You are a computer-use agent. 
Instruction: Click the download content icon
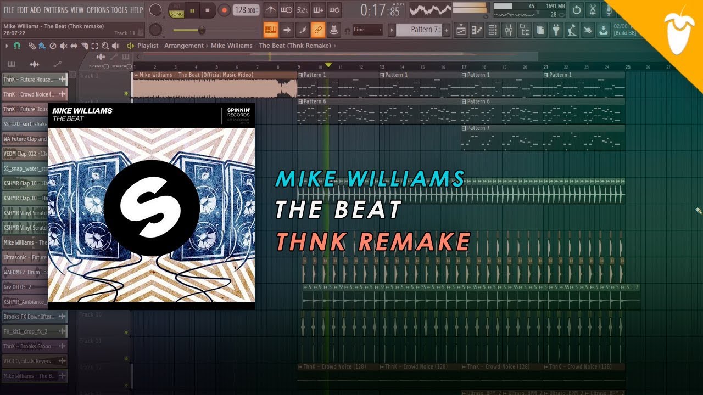pyautogui.click(x=604, y=29)
